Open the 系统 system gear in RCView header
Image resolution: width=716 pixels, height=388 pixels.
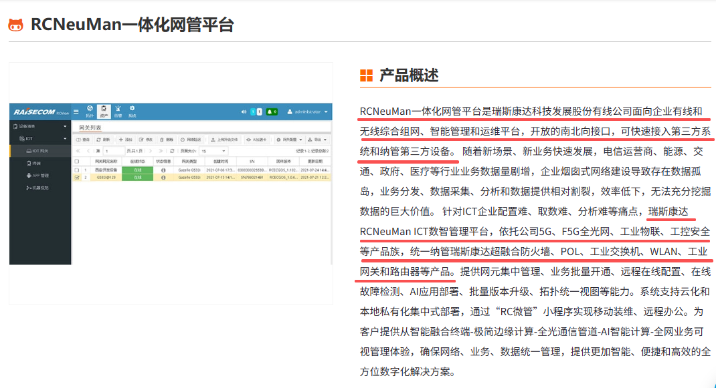tap(132, 112)
